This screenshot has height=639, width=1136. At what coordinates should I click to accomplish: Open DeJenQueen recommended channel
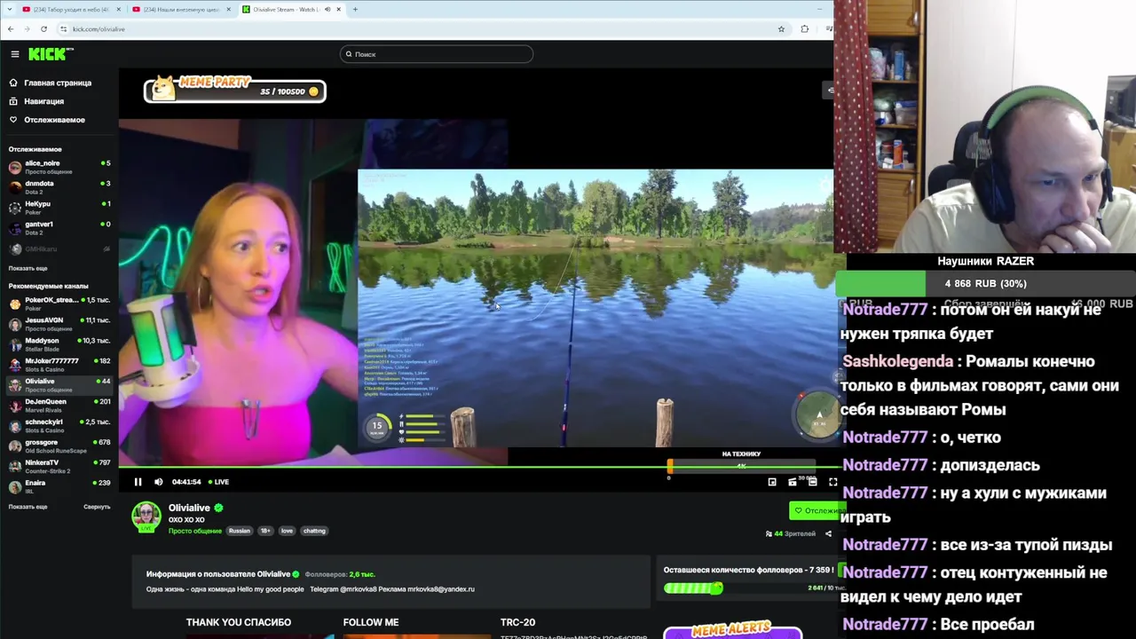click(59, 406)
